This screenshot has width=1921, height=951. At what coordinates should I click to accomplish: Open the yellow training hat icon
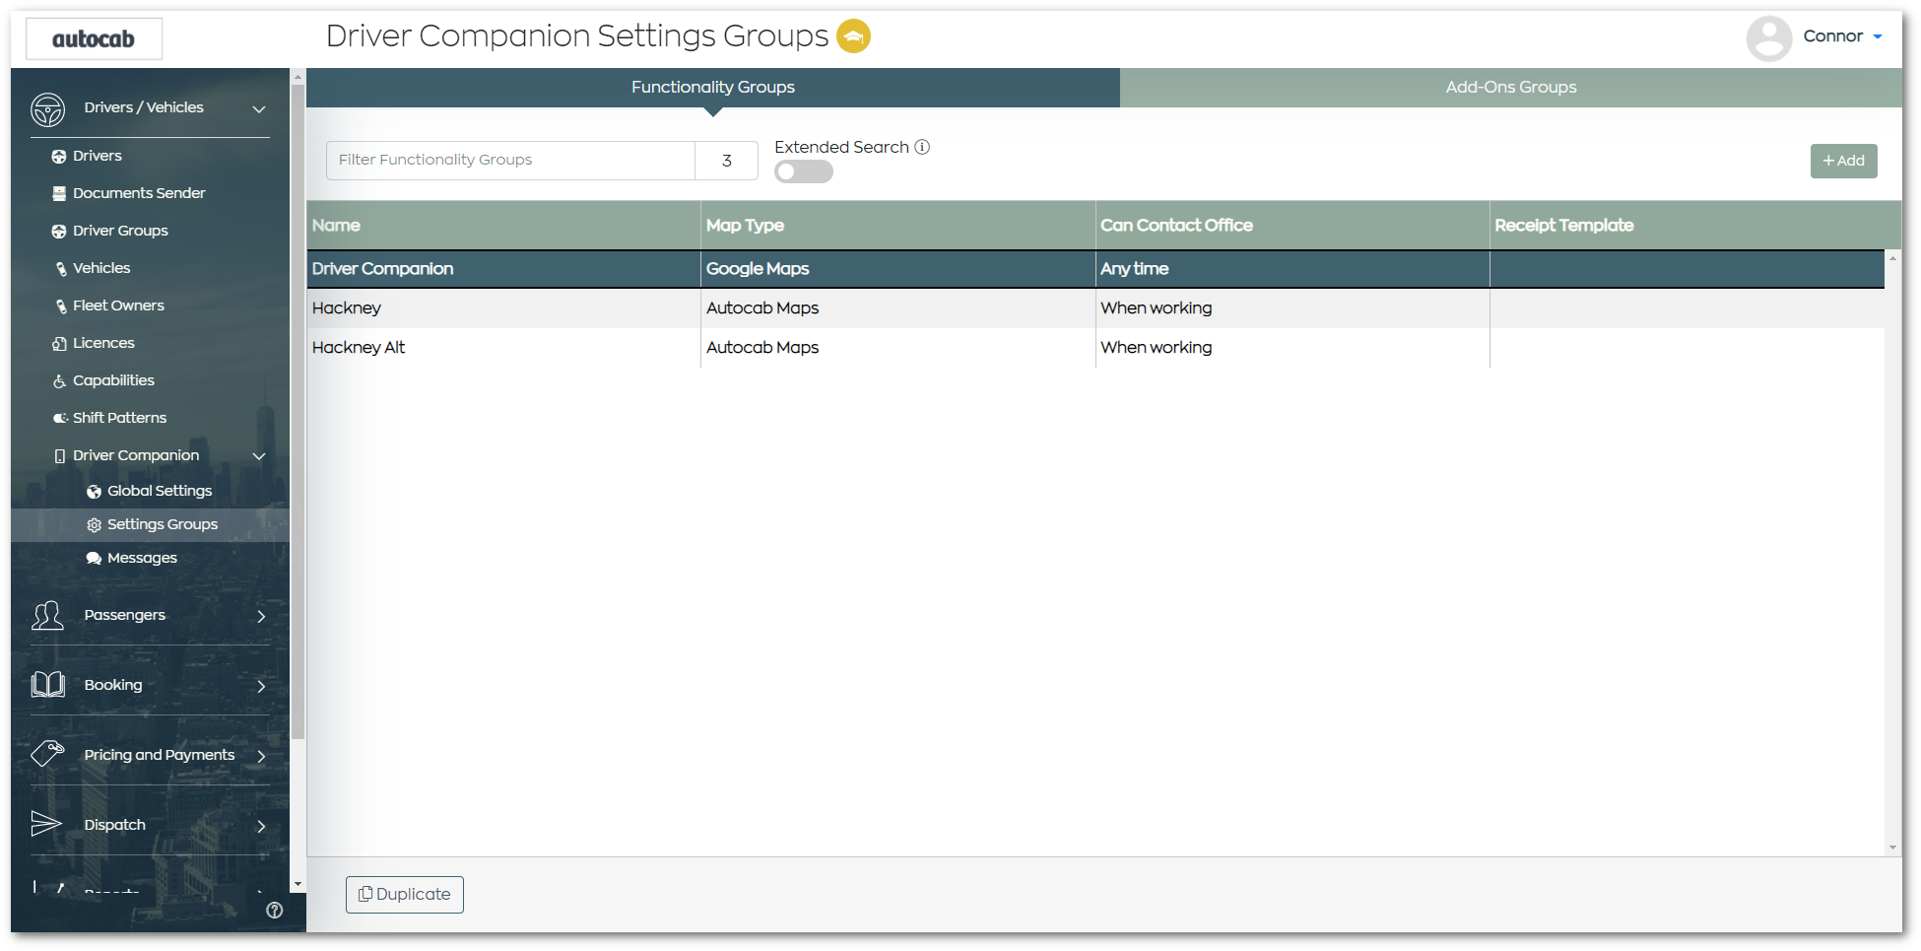[x=853, y=36]
